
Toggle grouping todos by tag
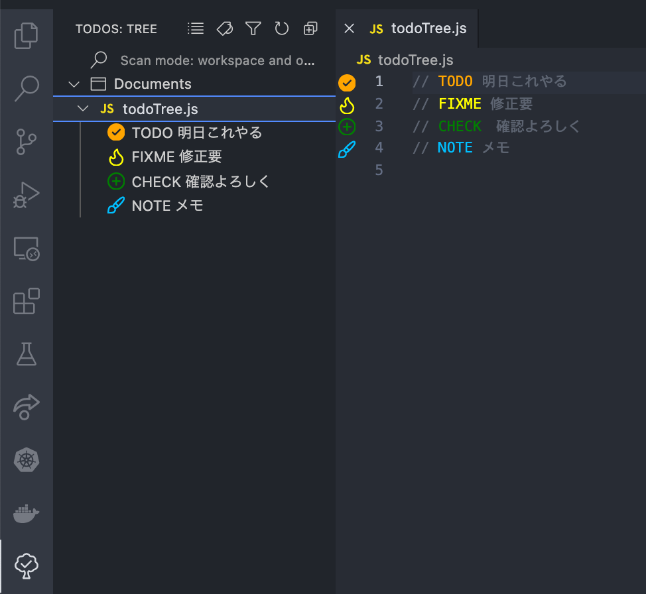pos(225,29)
